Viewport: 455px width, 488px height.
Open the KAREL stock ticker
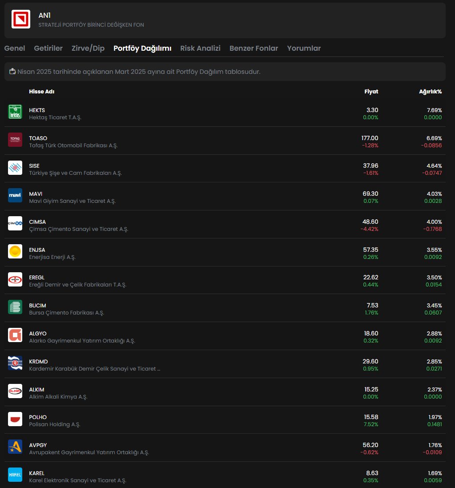(37, 473)
